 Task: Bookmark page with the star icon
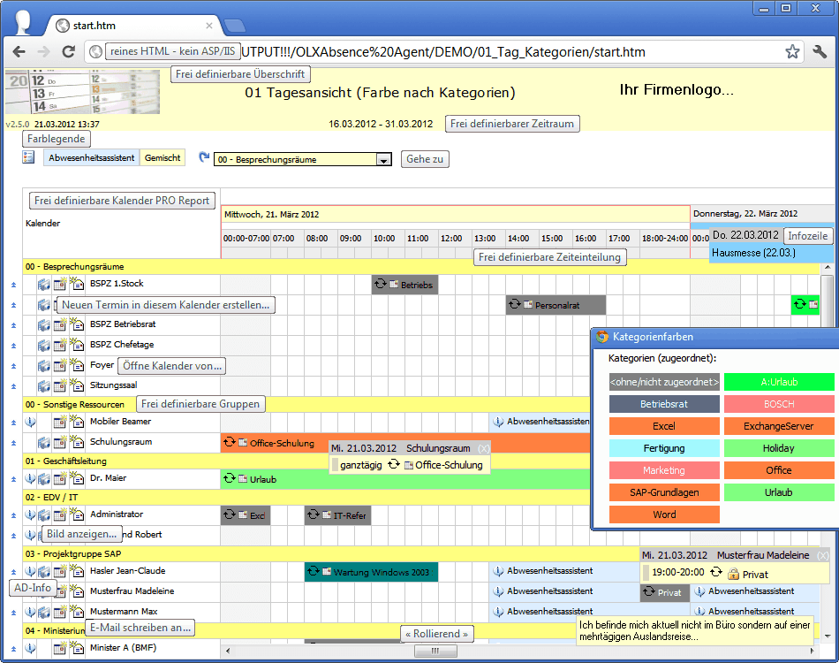792,52
